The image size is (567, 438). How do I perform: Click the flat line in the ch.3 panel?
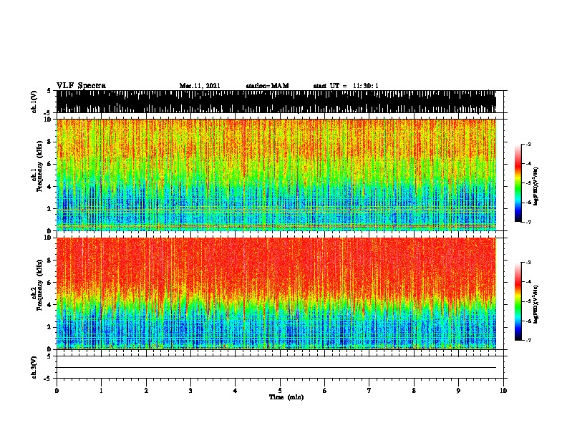coord(276,368)
